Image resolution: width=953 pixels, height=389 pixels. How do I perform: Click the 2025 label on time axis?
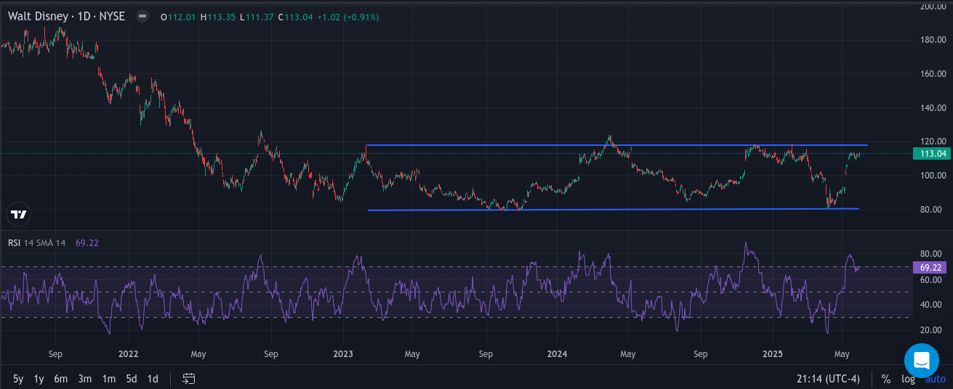point(772,355)
